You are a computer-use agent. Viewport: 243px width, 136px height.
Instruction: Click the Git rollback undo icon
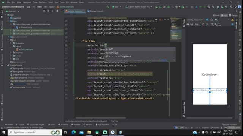[213, 7]
